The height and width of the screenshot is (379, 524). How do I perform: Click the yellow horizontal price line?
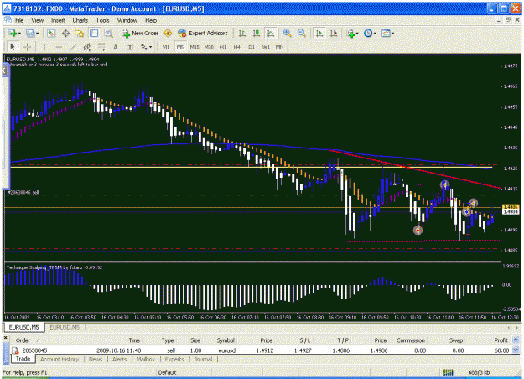point(251,168)
